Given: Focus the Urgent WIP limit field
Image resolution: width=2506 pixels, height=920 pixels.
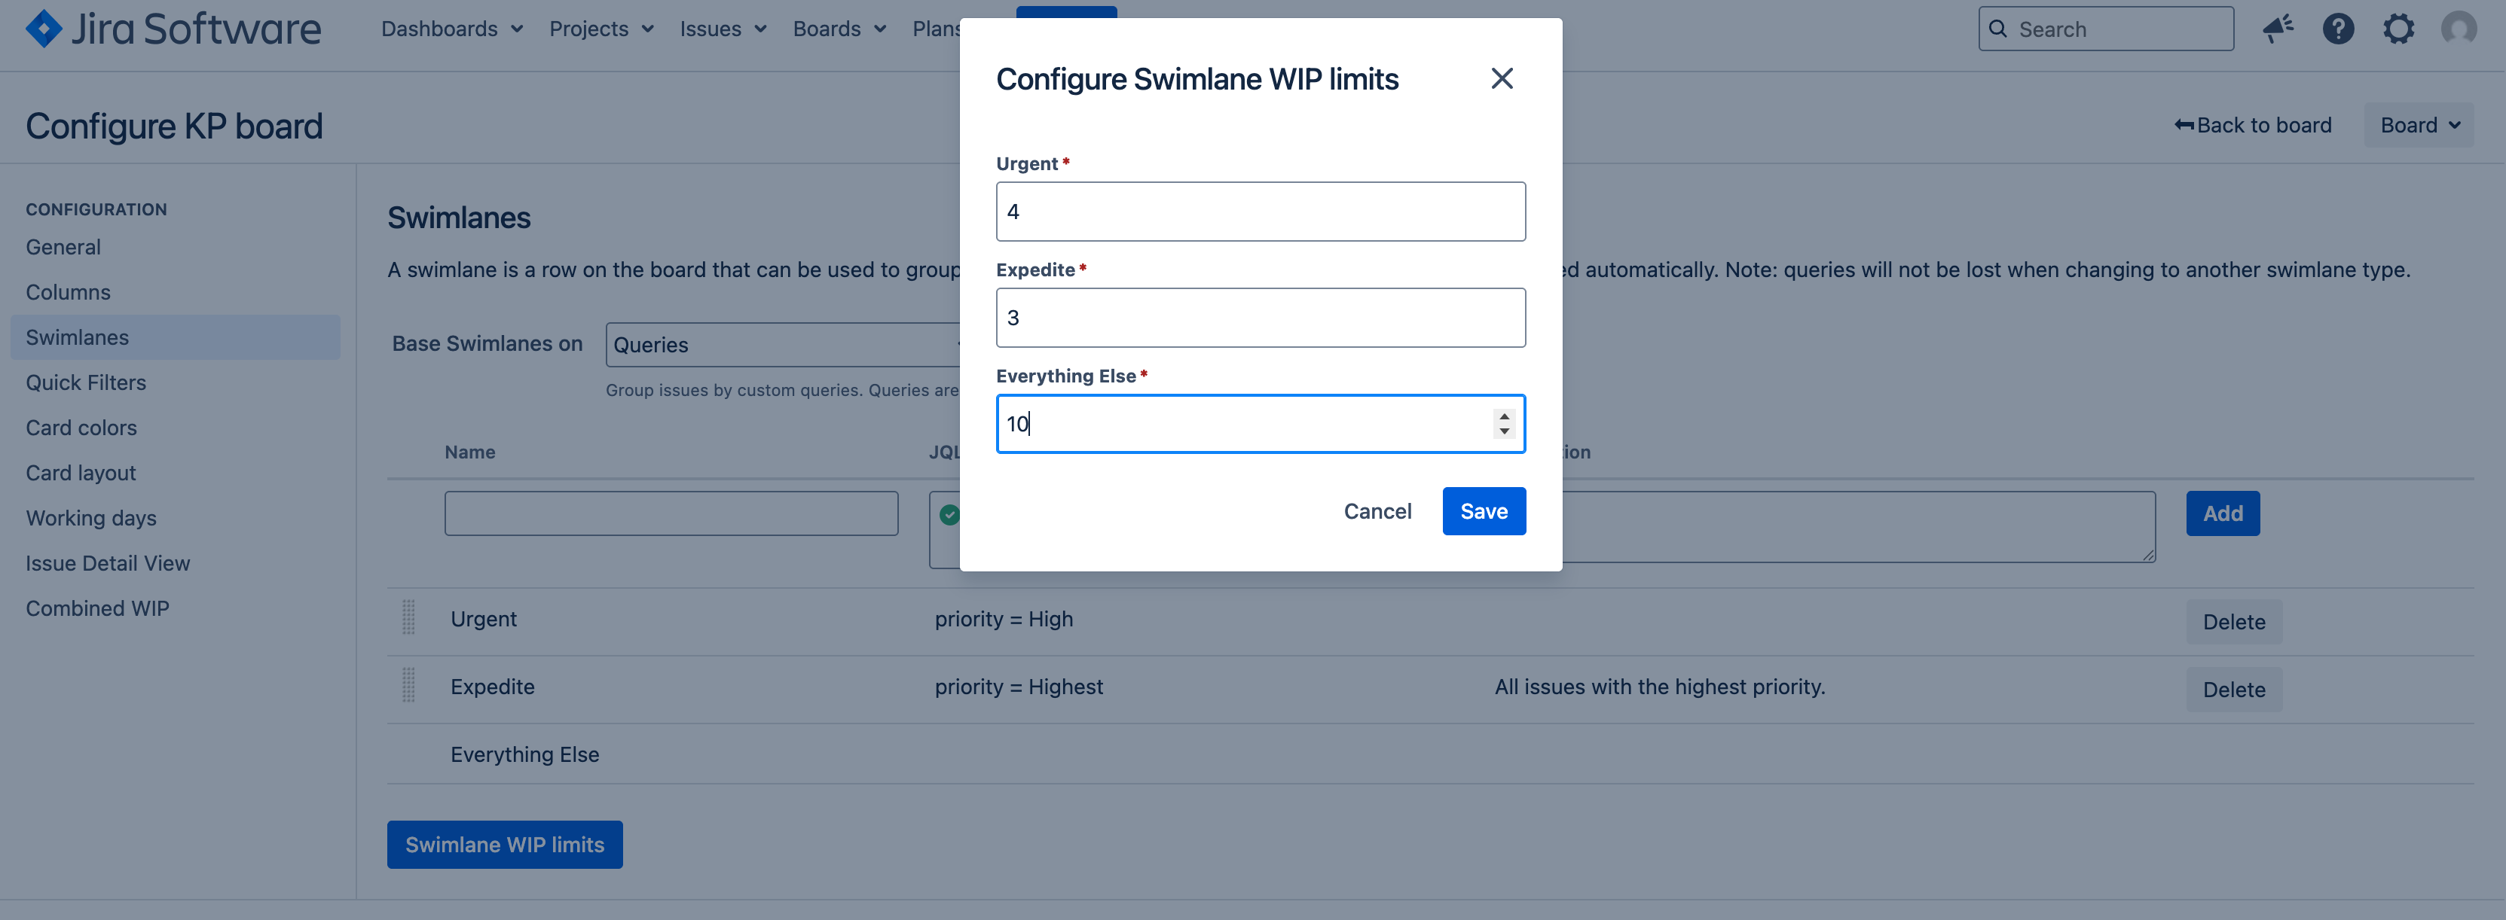Looking at the screenshot, I should (1261, 212).
